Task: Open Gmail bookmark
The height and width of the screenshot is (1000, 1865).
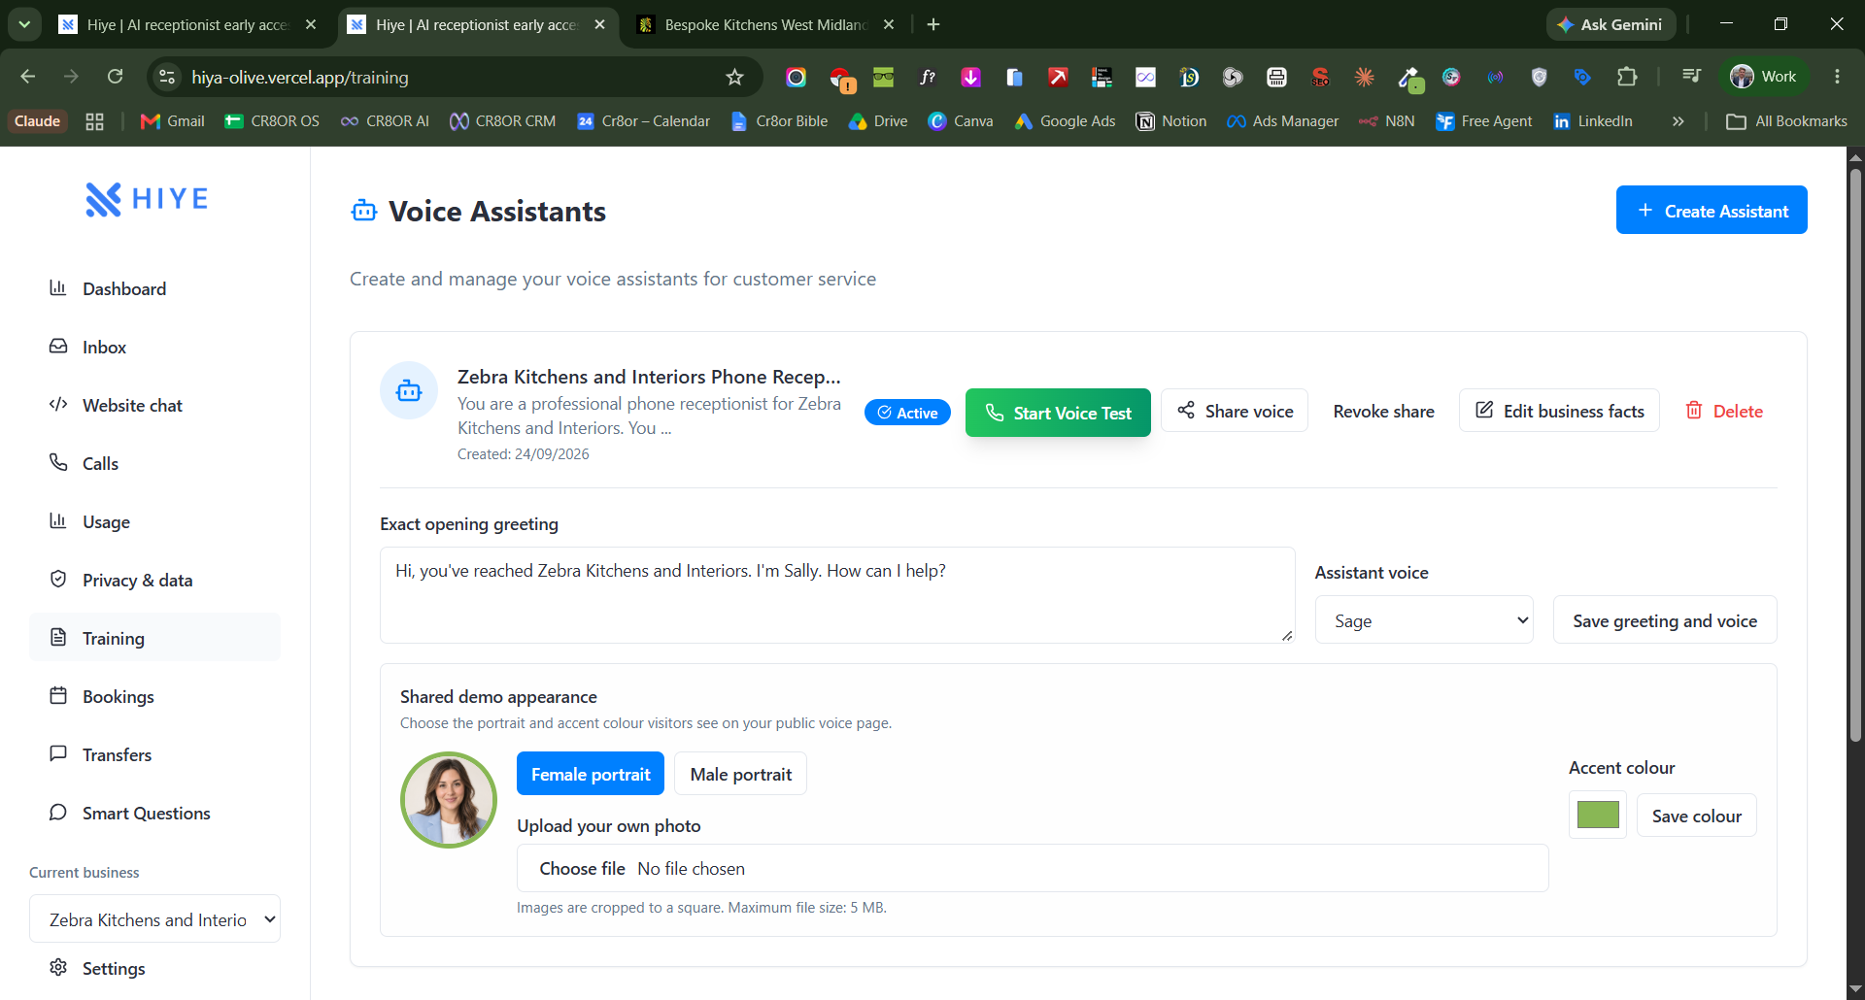Action: [172, 121]
